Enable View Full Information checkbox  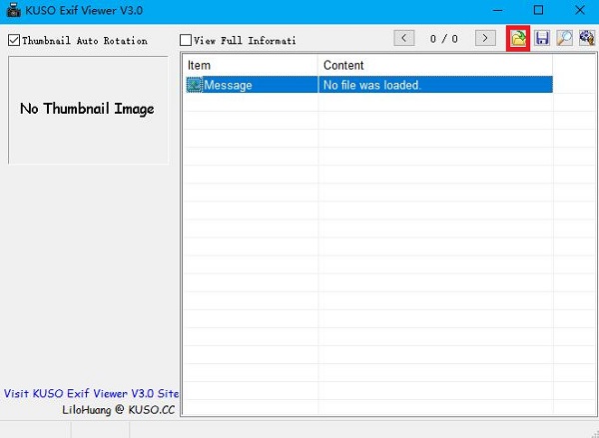[186, 40]
